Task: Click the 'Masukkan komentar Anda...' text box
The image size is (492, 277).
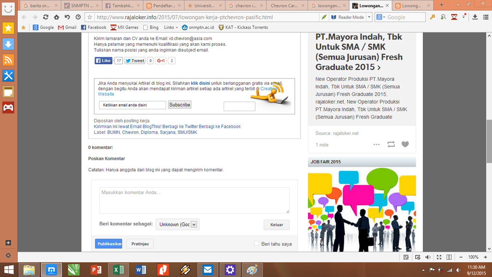Action: [x=194, y=200]
